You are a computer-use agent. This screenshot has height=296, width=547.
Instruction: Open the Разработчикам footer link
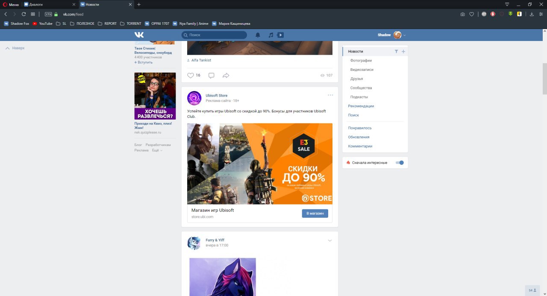[x=158, y=145]
